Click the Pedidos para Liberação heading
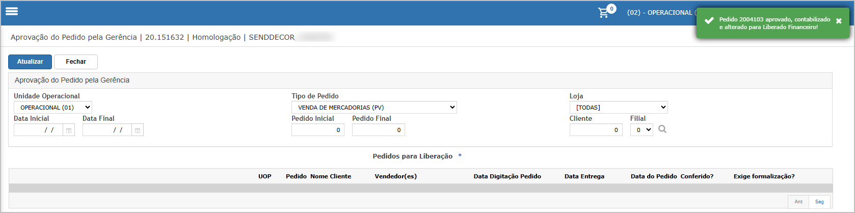The image size is (855, 213). pos(413,156)
